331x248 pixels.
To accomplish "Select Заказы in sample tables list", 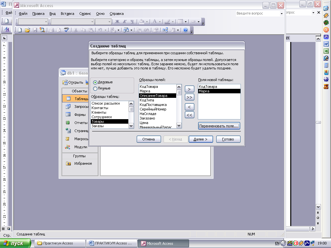I will 110,126.
